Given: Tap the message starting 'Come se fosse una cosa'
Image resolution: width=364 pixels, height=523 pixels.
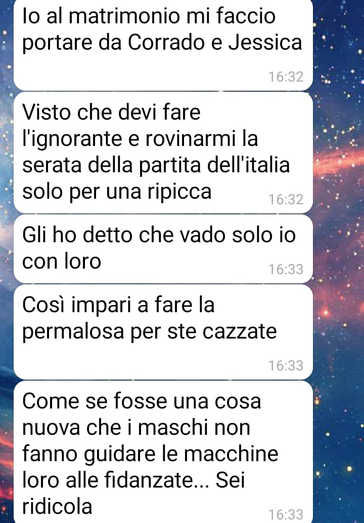Looking at the screenshot, I should pyautogui.click(x=163, y=452).
